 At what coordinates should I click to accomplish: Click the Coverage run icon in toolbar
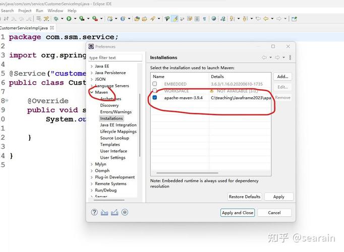coord(82,19)
